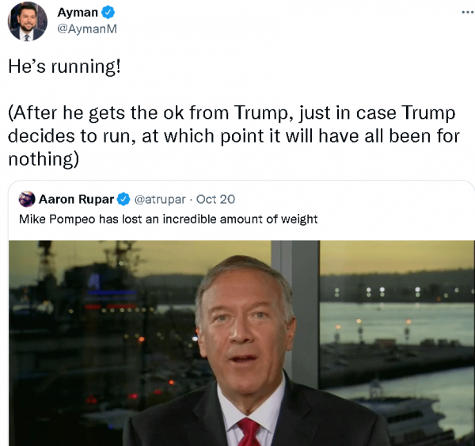Screen dimensions: 475x446
Task: Click Ayman's blue verified badge
Action: pos(108,13)
